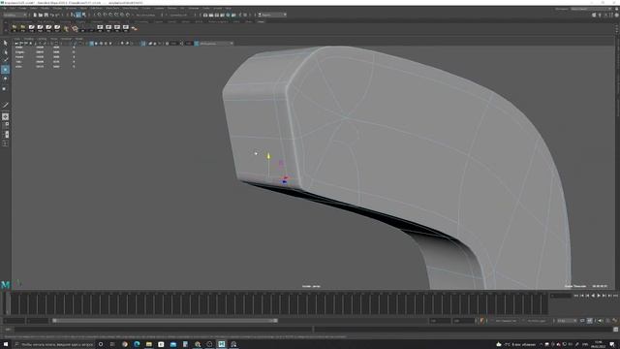The height and width of the screenshot is (349, 620).
Task: Click a frame on the time slider
Action: pos(279,303)
